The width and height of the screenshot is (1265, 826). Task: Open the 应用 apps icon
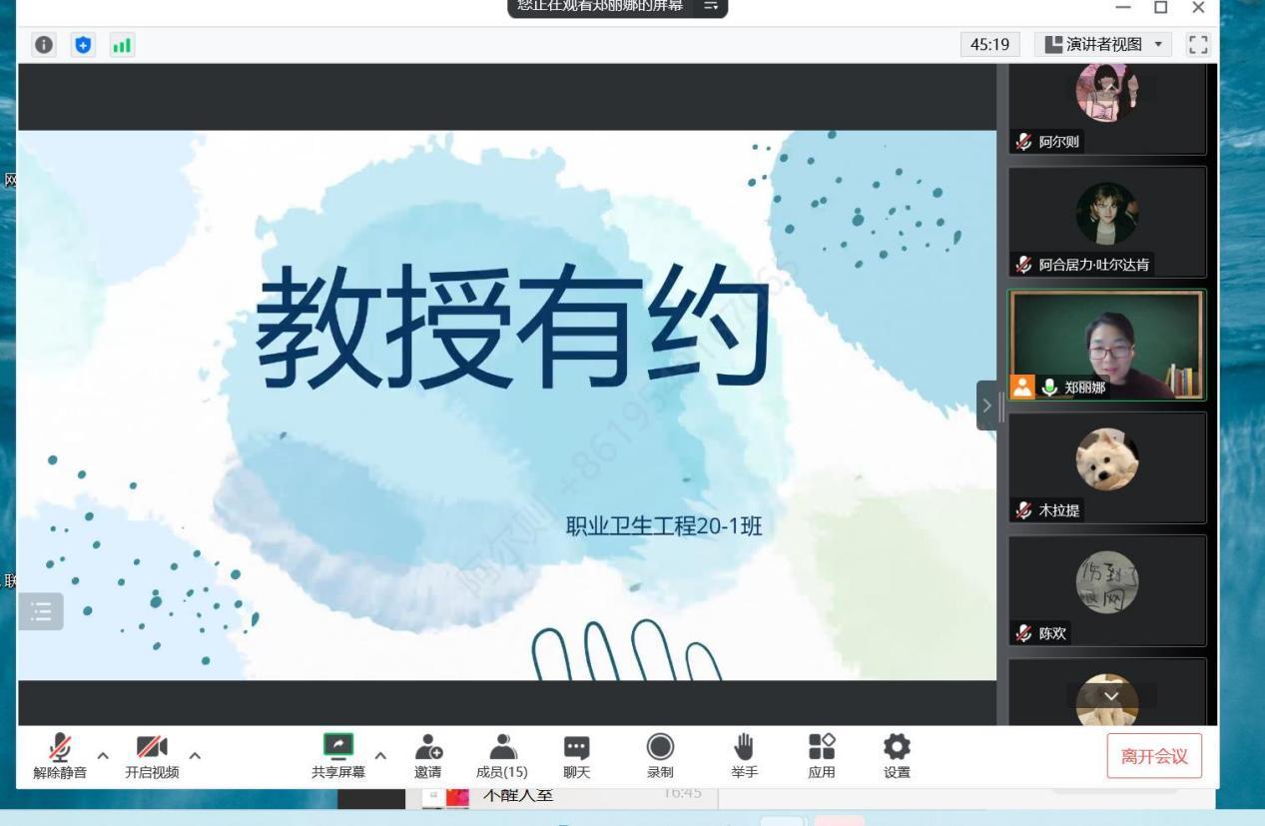tap(821, 755)
